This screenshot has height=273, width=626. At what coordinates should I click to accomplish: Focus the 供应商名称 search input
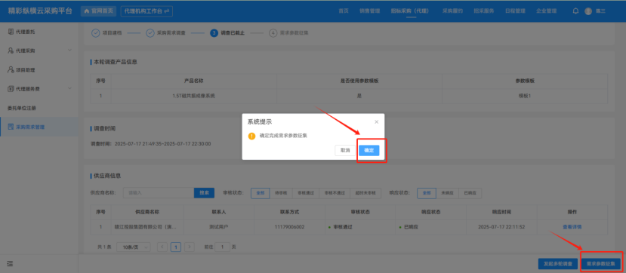pyautogui.click(x=159, y=193)
